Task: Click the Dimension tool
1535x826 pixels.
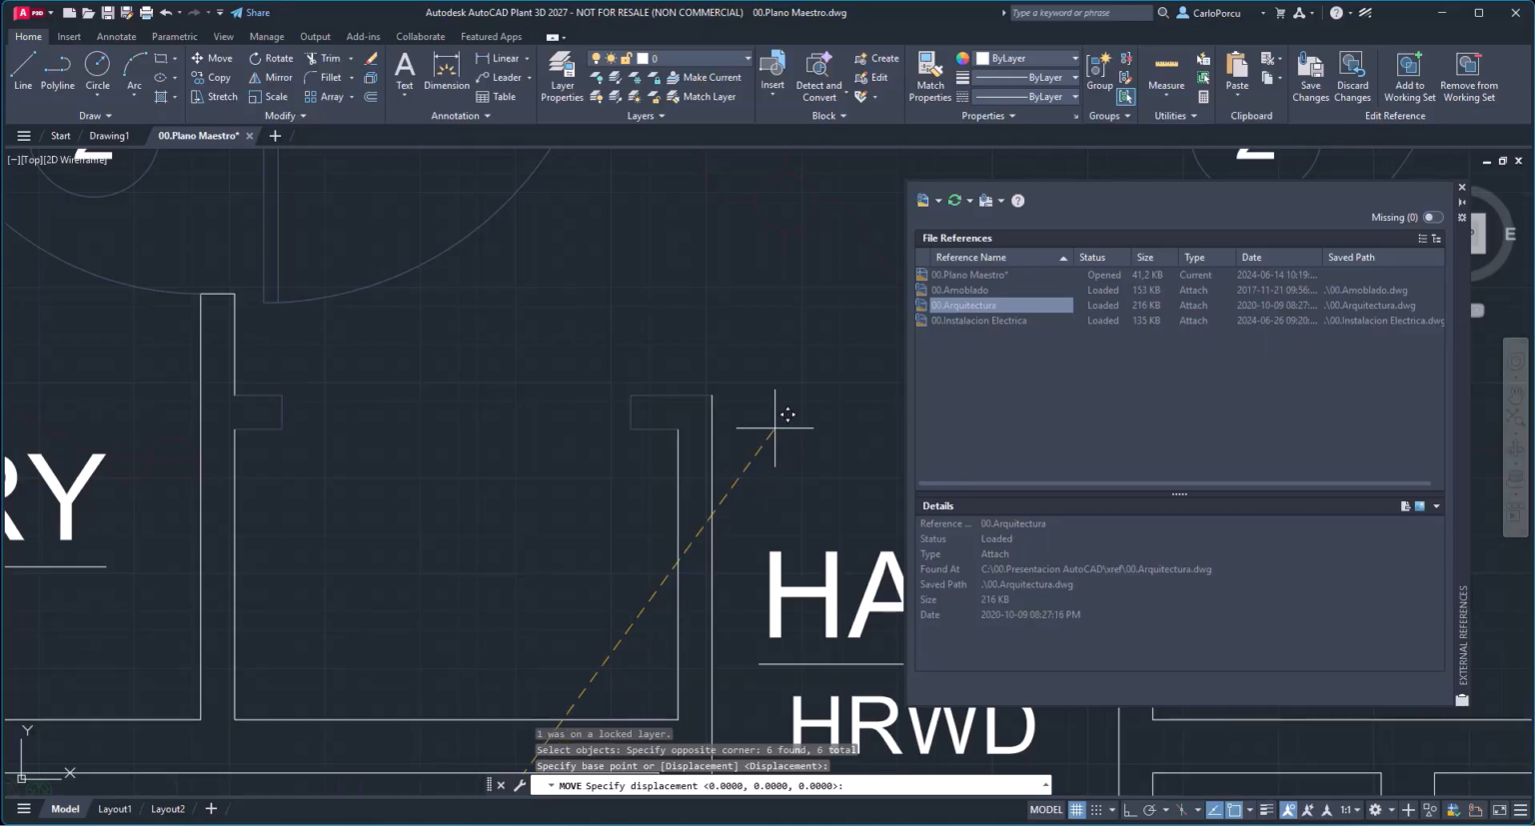Action: (x=447, y=72)
